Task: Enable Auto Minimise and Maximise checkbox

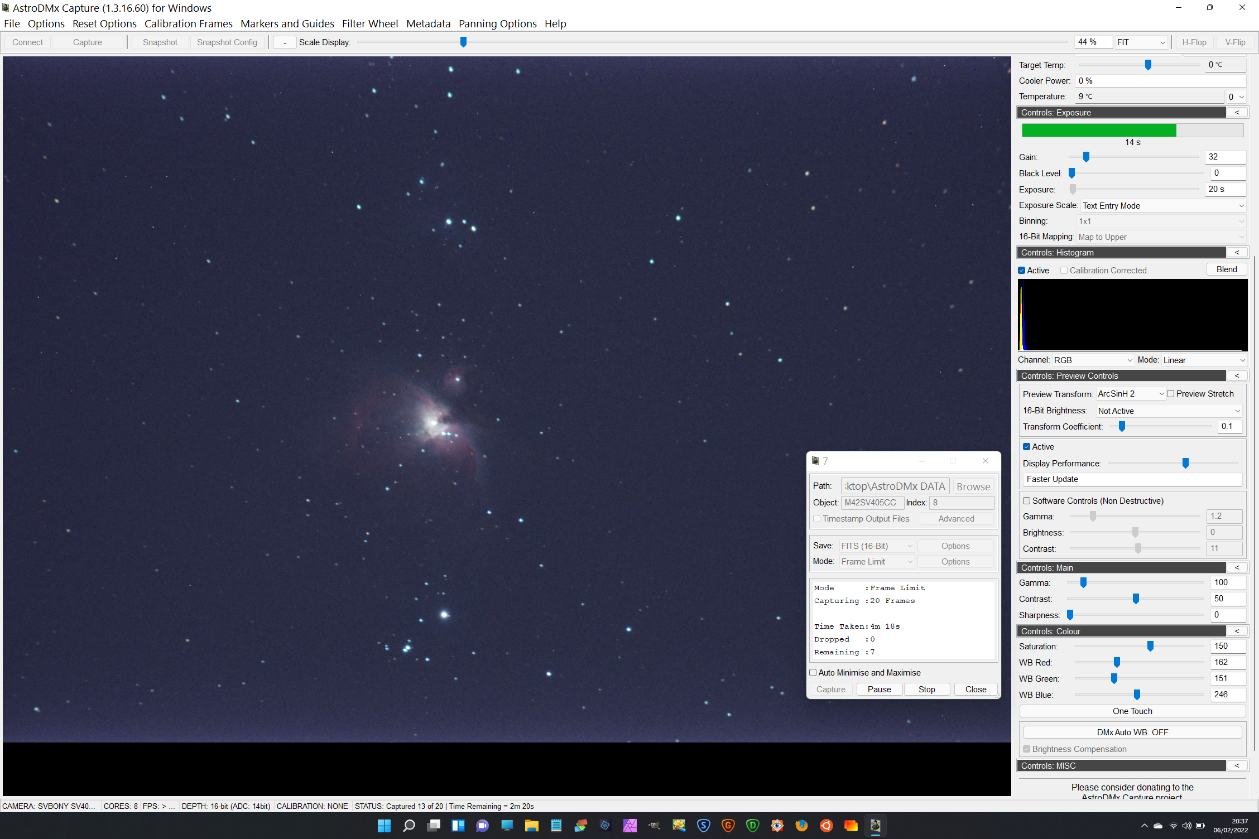Action: [813, 673]
